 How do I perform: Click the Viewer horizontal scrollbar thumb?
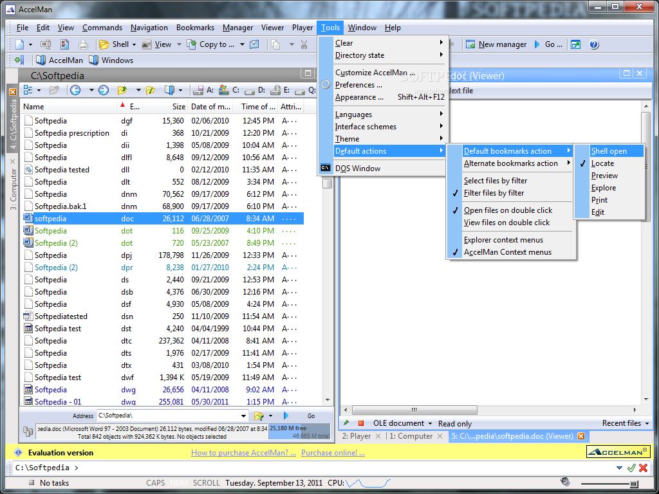point(414,410)
